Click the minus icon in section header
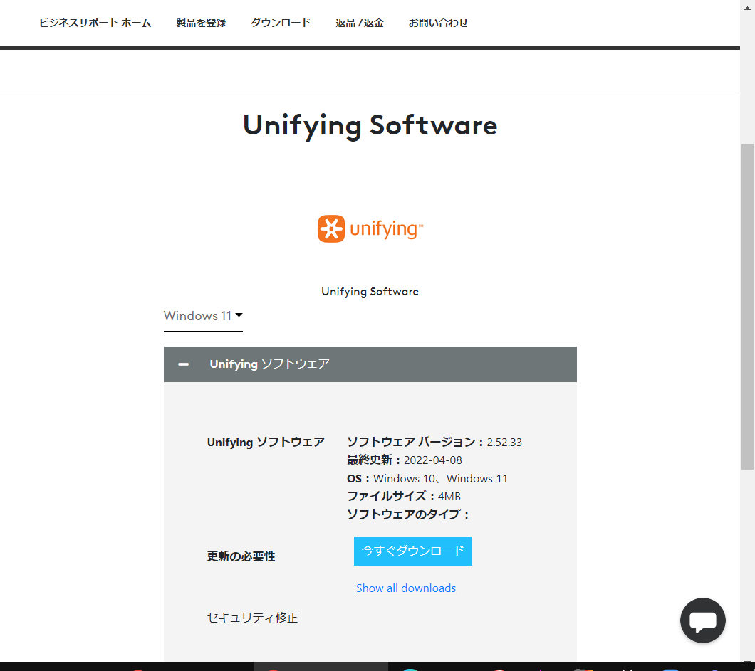Viewport: 755px width, 671px height. pos(184,364)
